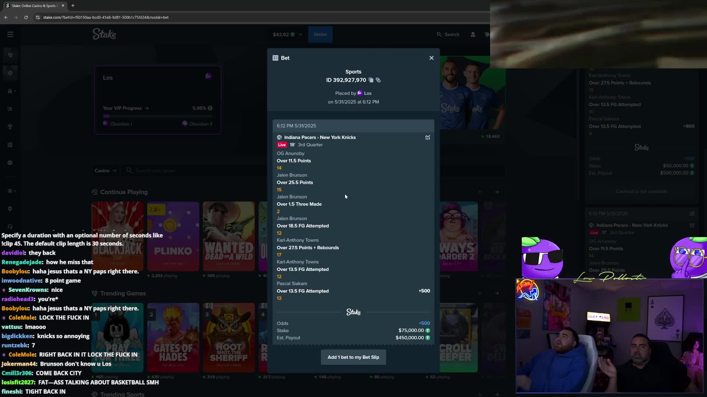The height and width of the screenshot is (397, 707).
Task: Open live stats for Pacers-Knicks
Action: tap(428, 137)
